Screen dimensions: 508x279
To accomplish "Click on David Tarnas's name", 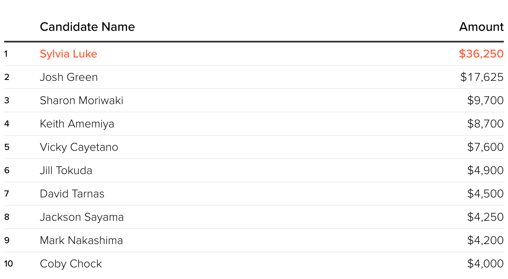I will [72, 194].
